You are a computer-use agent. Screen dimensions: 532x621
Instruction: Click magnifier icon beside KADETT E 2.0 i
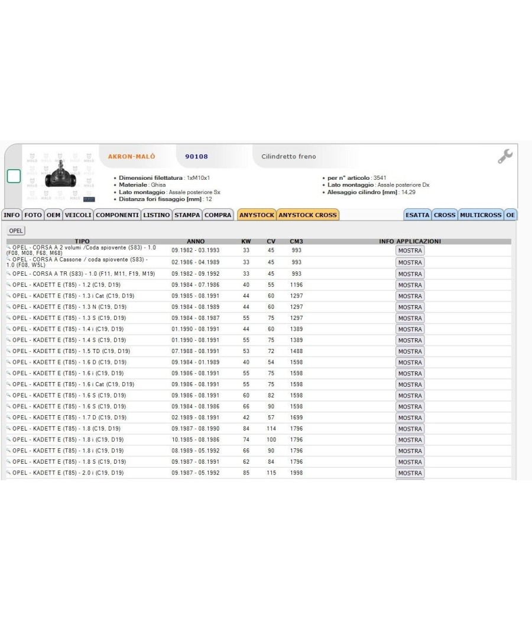coord(9,473)
